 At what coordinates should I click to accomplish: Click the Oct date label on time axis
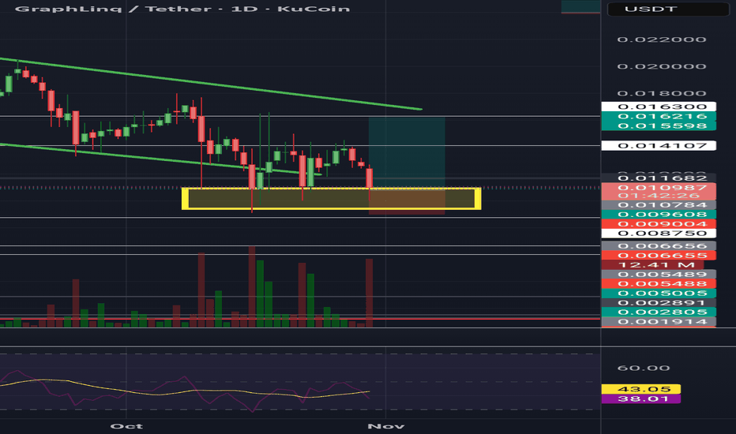(126, 426)
